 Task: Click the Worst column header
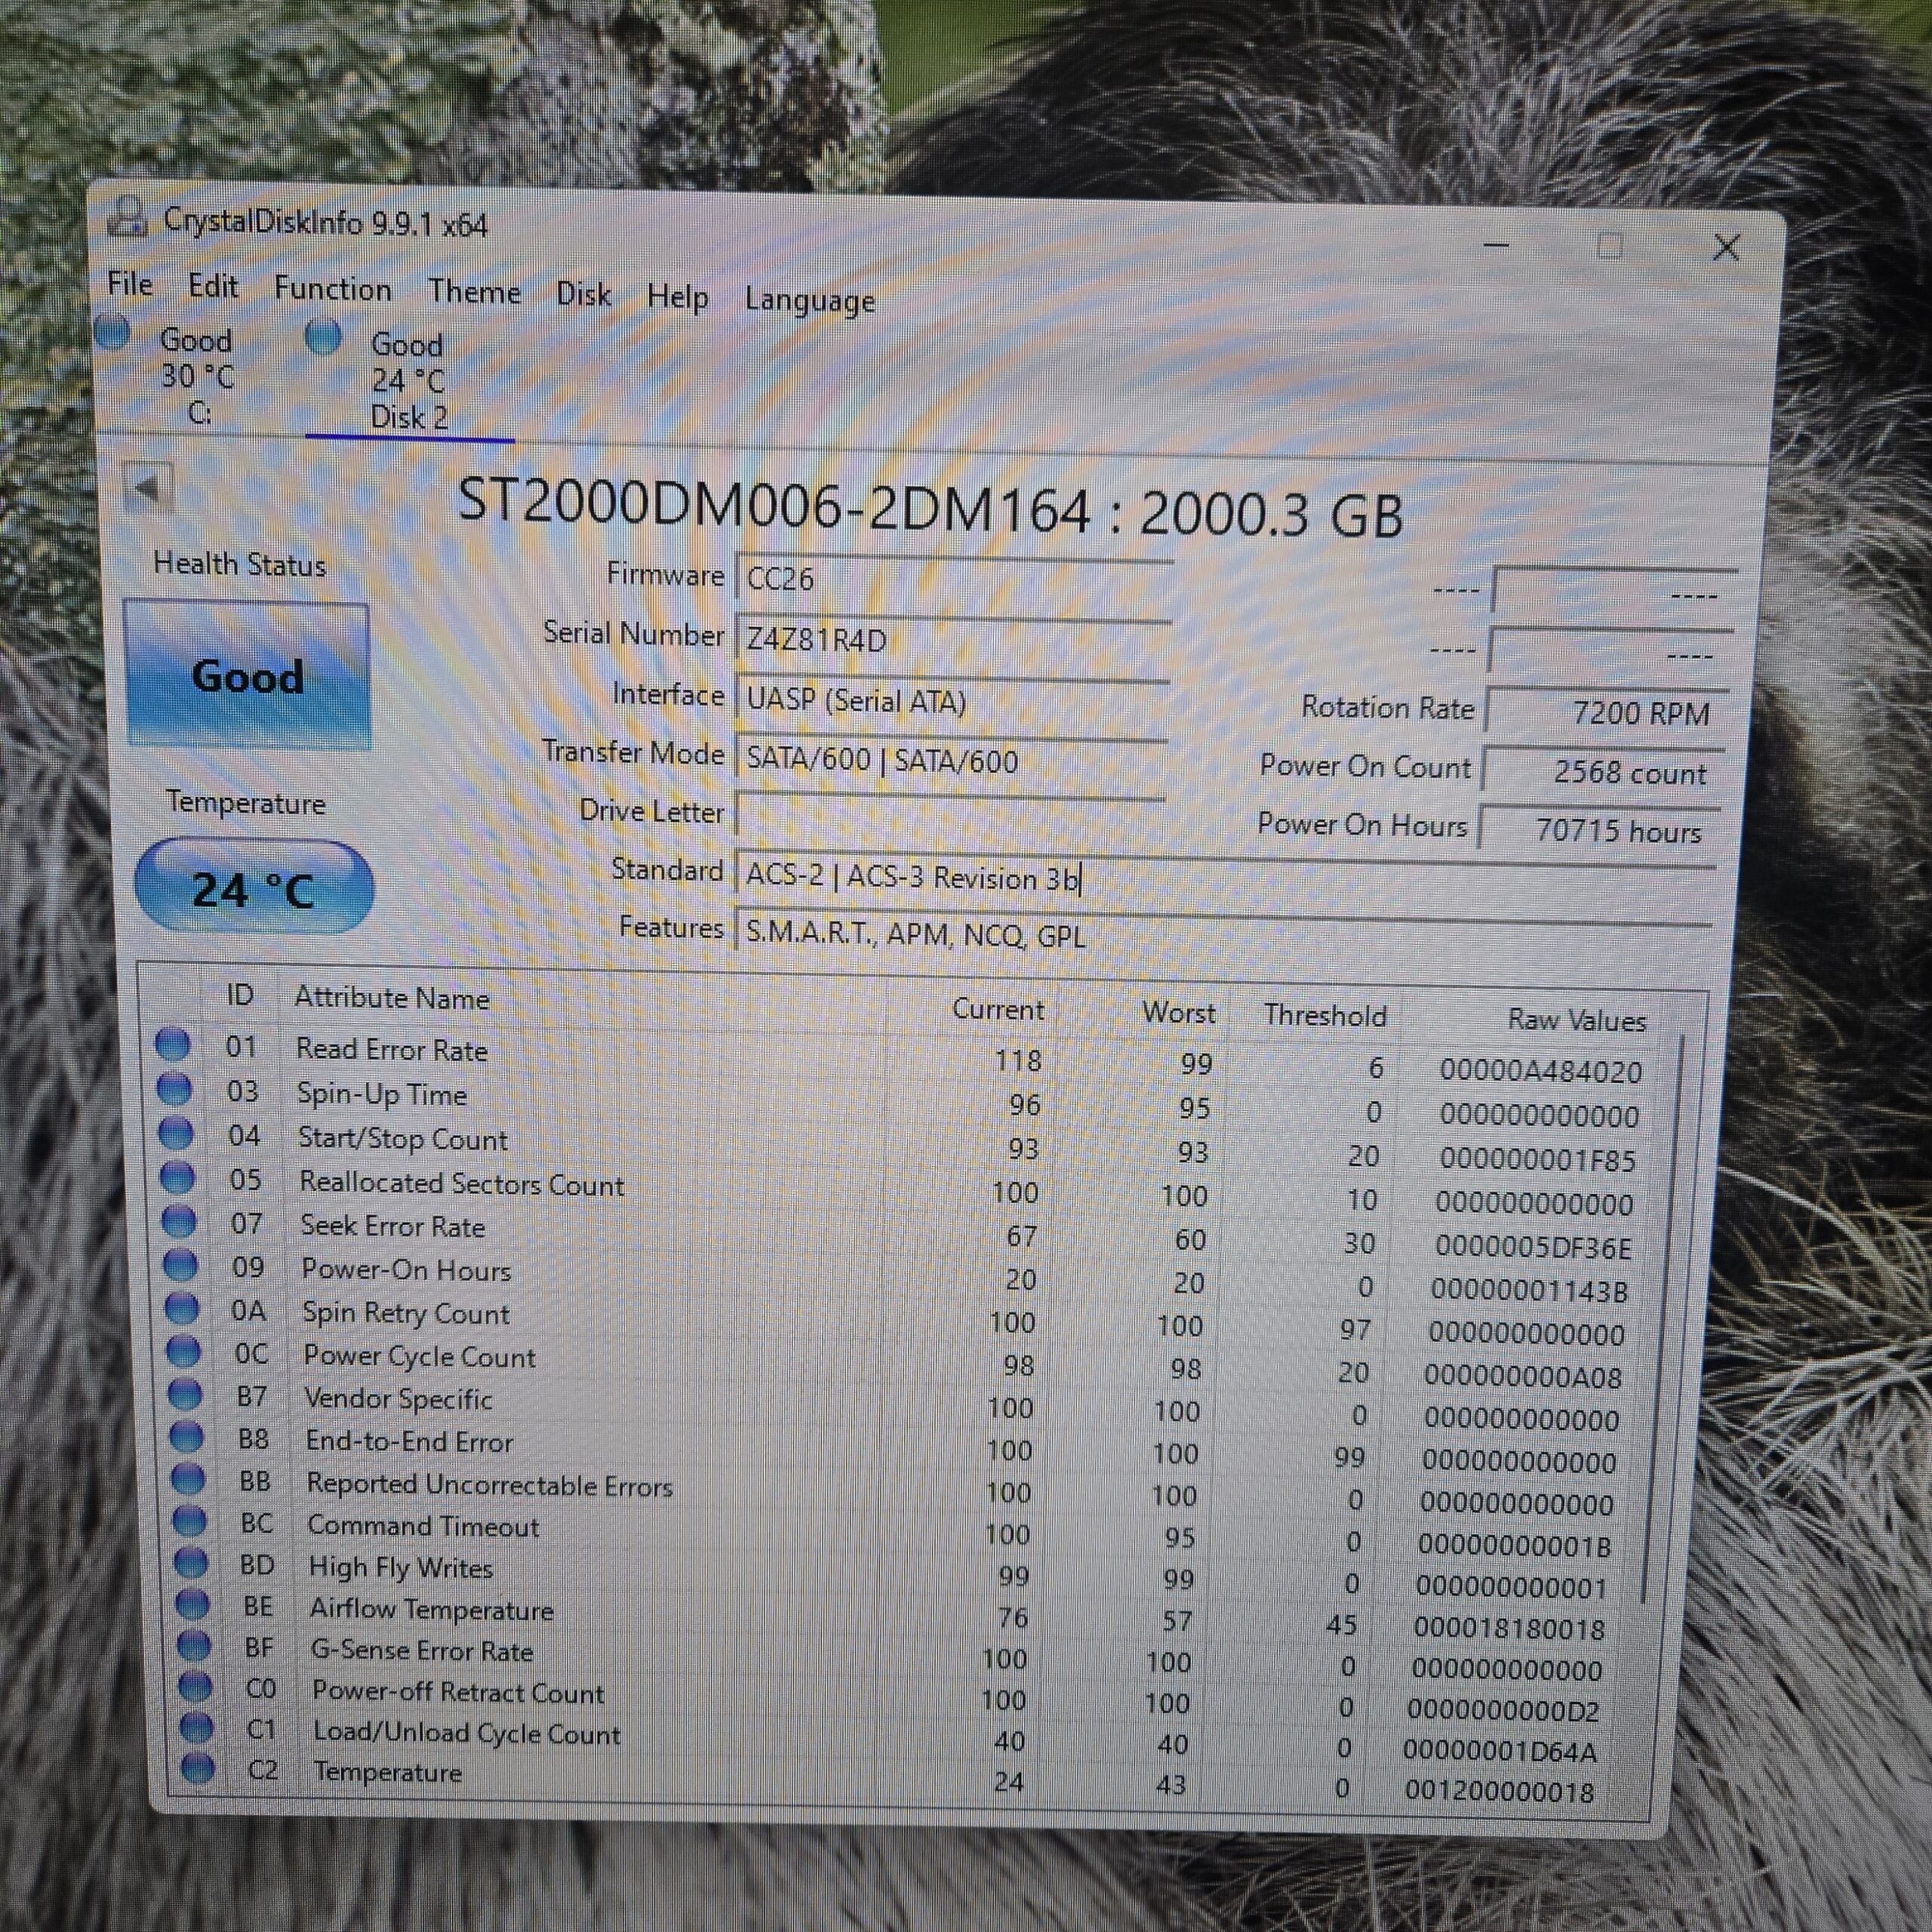[1179, 1011]
